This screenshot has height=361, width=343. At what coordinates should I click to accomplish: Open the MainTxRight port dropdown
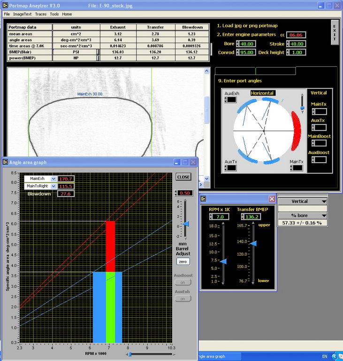(x=53, y=186)
